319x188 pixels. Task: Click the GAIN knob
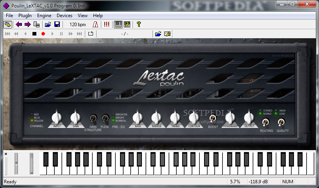click(x=75, y=117)
